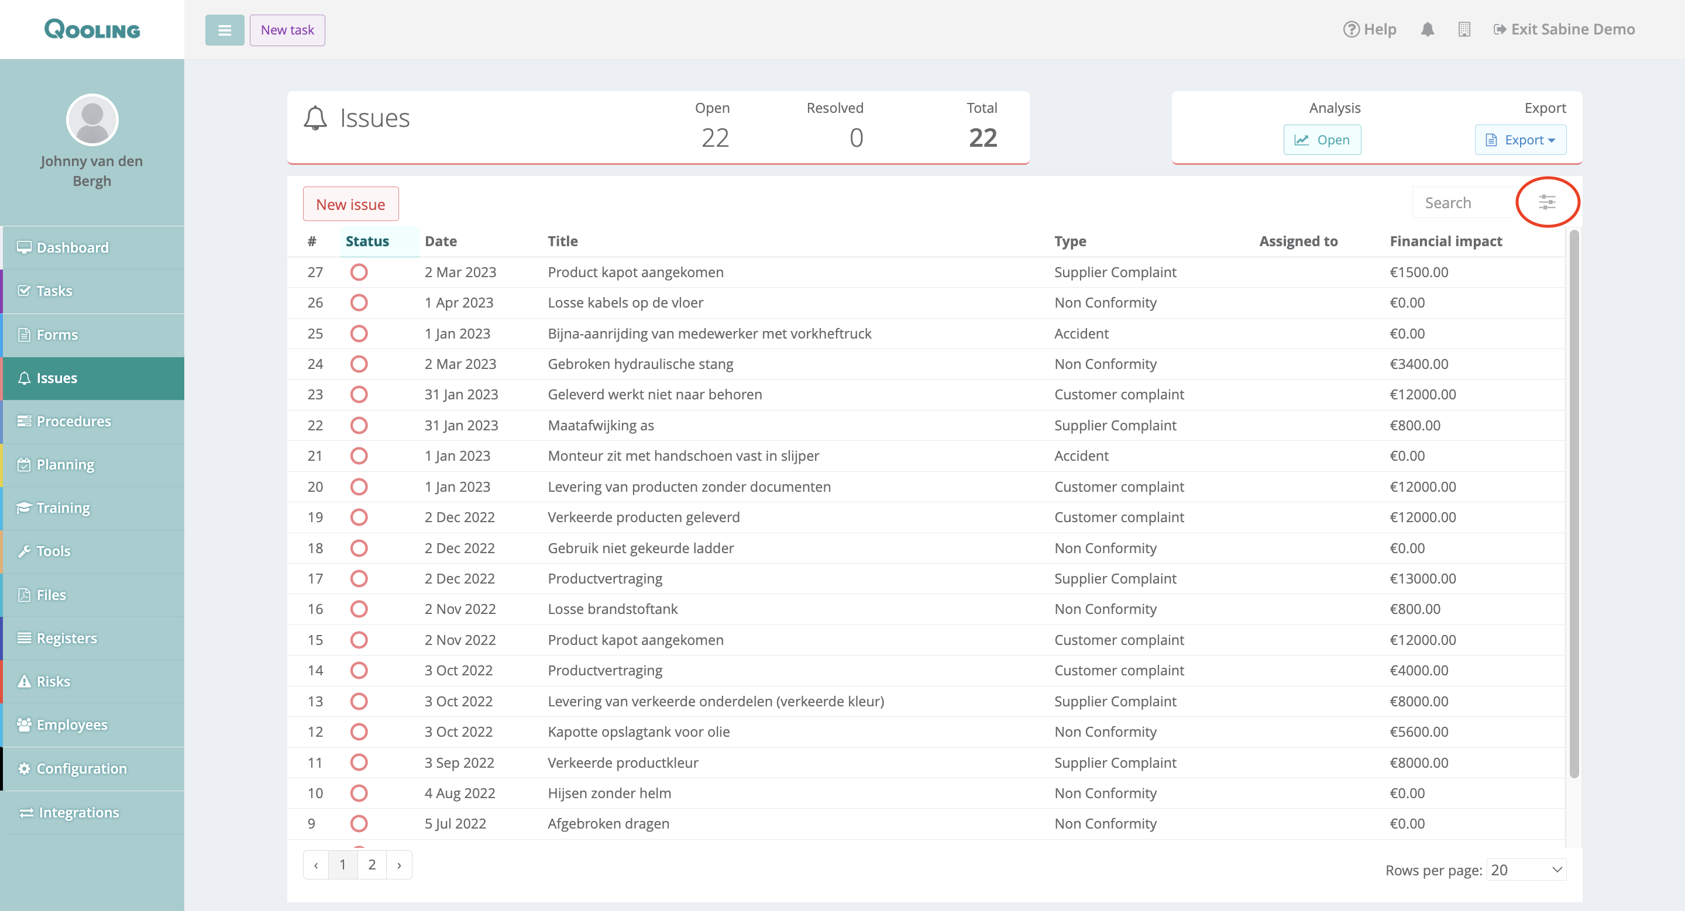
Task: Toggle status circle for issue 23
Action: click(x=359, y=394)
